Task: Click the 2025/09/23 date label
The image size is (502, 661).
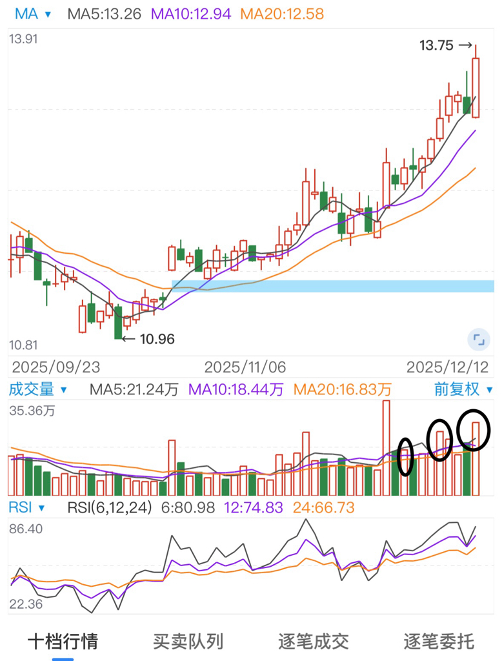Action: point(56,367)
